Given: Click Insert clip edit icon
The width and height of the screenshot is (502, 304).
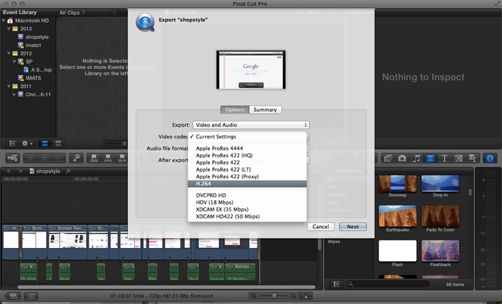Looking at the screenshot, I should (108, 158).
